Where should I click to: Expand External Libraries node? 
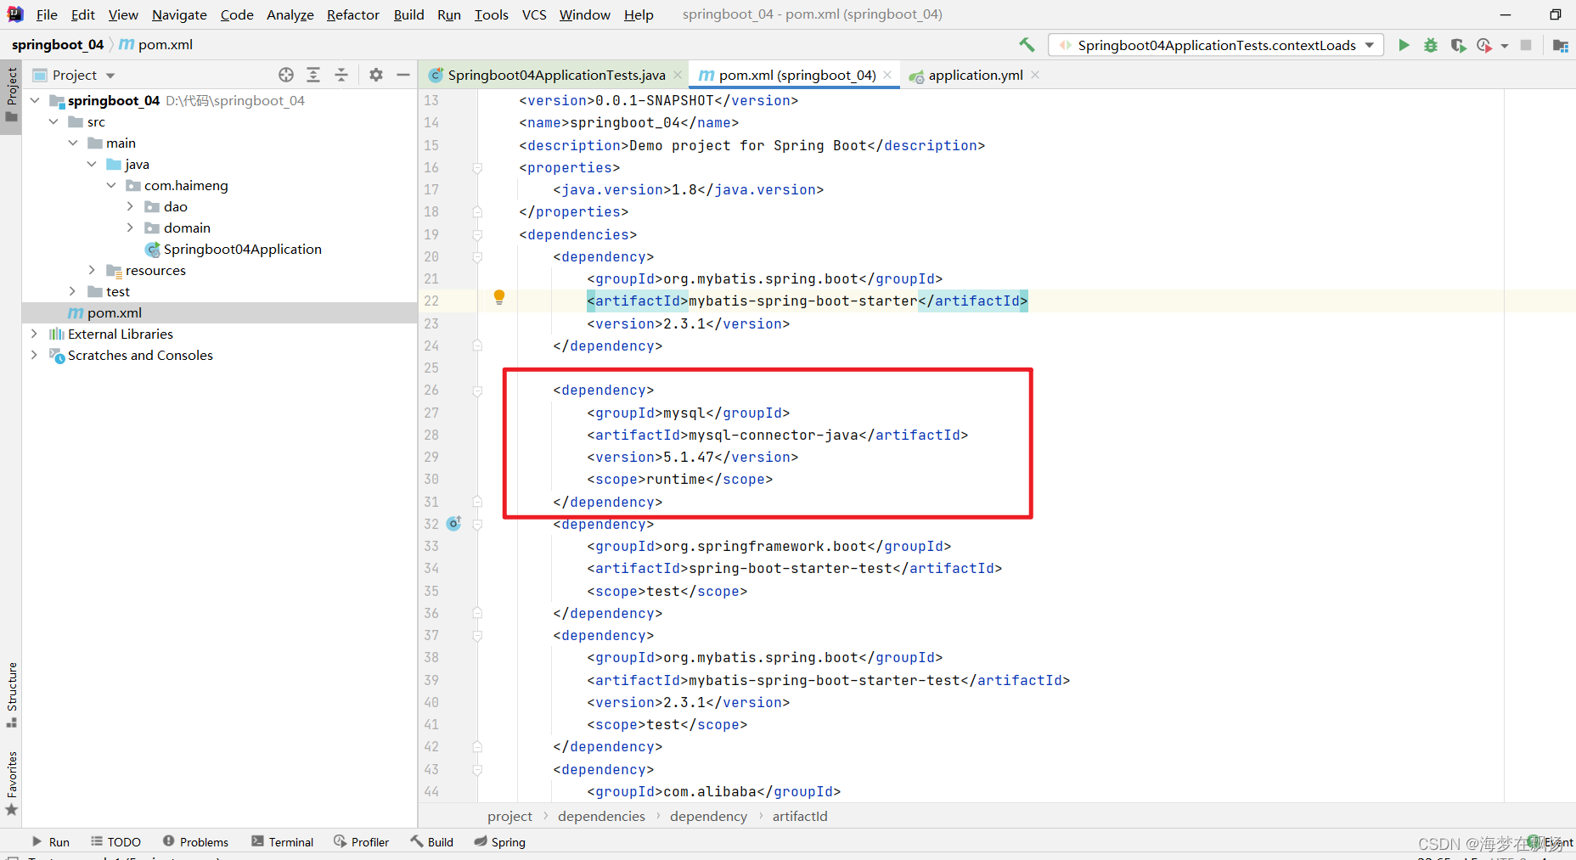(35, 334)
